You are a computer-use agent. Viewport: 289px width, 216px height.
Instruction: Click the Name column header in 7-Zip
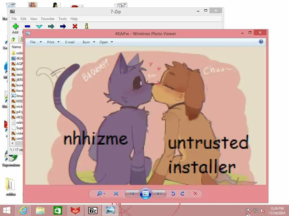[16, 47]
